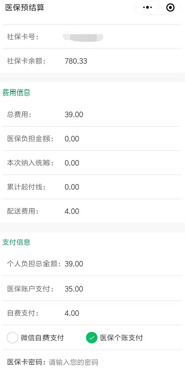Tap the 本次纳入统筹 row

point(92,163)
